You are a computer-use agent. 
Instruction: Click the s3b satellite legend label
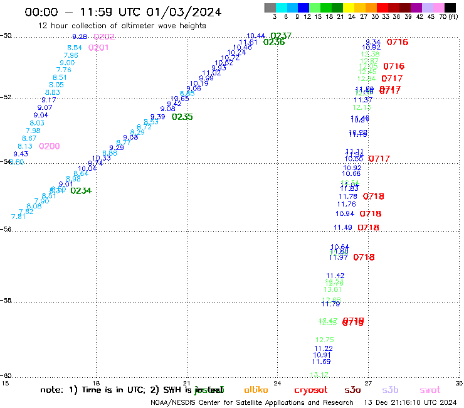point(390,390)
